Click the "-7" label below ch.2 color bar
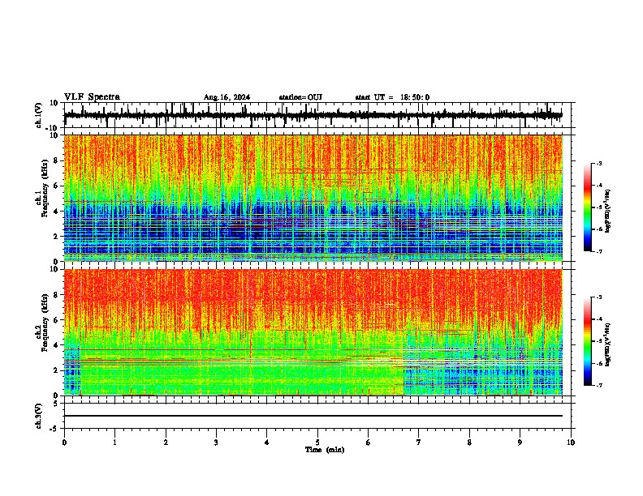Image resolution: width=643 pixels, height=496 pixels. (x=598, y=385)
